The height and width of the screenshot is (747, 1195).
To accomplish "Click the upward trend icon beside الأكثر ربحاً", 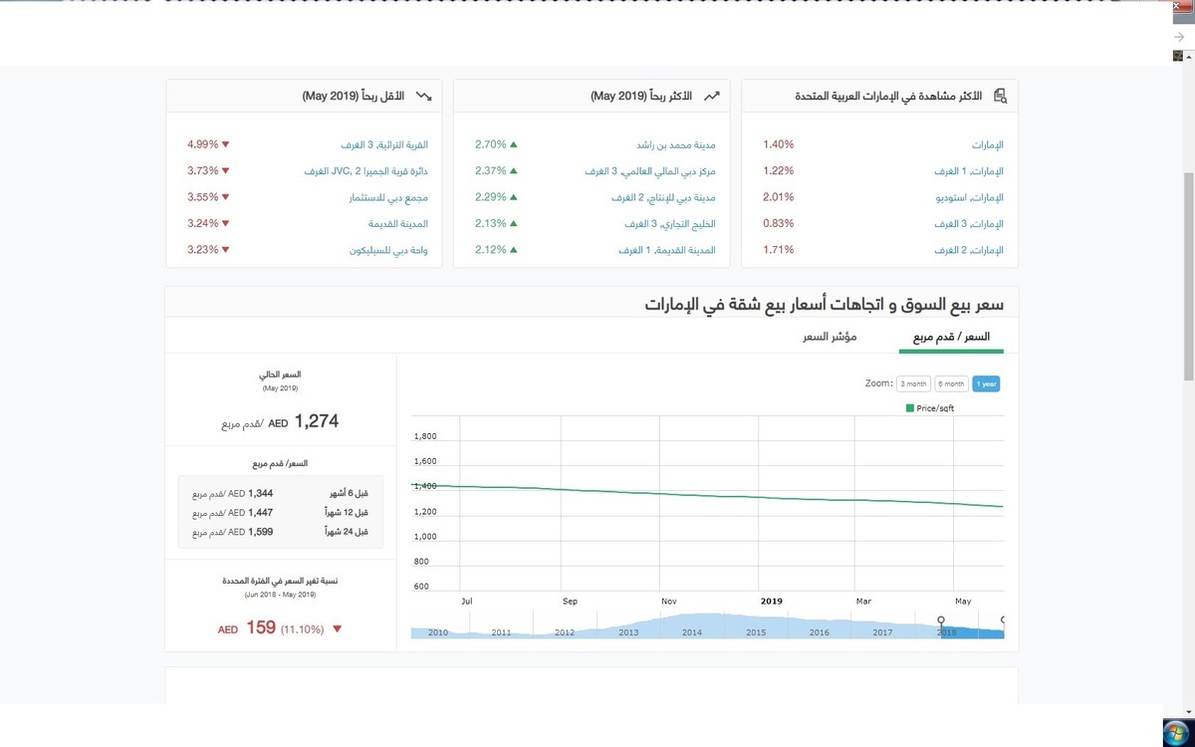I will coord(712,97).
